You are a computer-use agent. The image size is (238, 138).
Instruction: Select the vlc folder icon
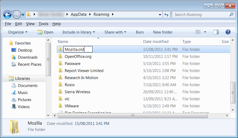60,99
